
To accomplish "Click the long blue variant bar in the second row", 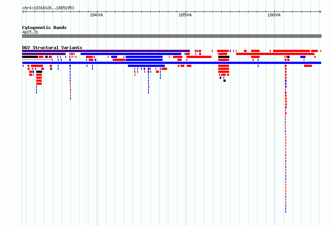I will coord(131,54).
